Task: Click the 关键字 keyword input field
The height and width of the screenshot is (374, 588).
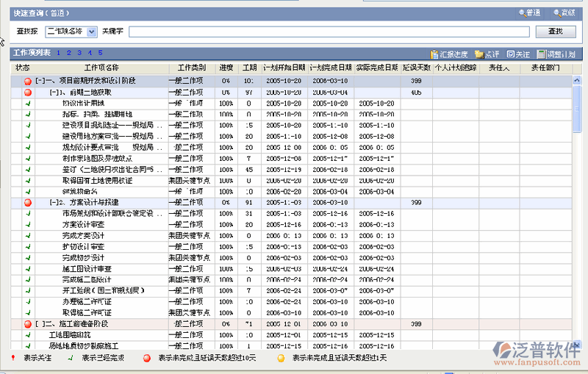Action: pos(329,32)
